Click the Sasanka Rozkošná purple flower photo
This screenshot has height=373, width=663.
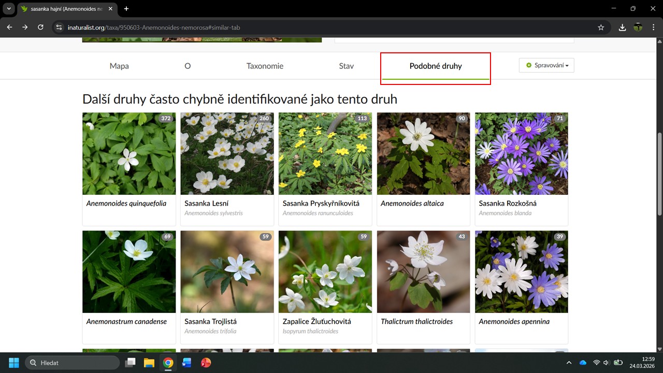pos(521,153)
